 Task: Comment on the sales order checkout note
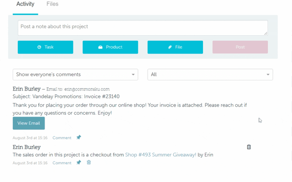(62, 163)
